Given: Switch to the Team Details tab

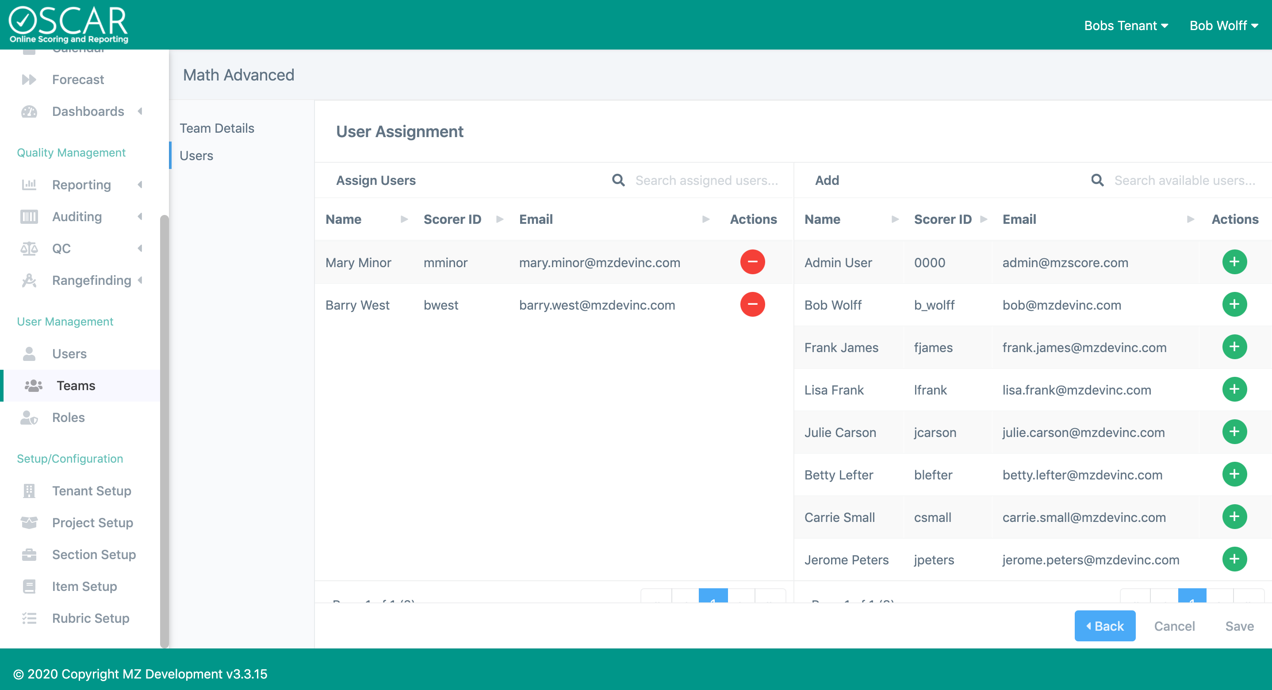Looking at the screenshot, I should pyautogui.click(x=217, y=128).
